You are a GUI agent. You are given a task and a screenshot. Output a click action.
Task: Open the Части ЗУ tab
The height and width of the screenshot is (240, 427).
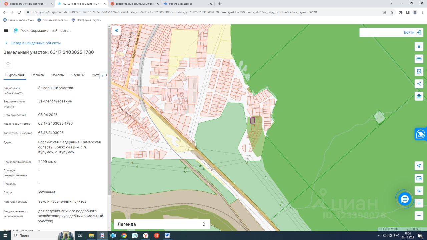click(x=78, y=75)
